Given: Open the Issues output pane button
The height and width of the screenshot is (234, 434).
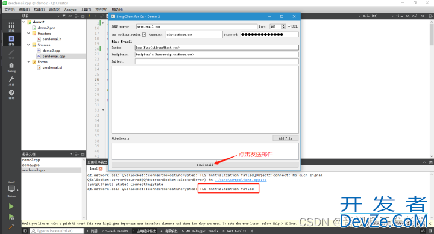Looking at the screenshot, I should click(x=92, y=231).
